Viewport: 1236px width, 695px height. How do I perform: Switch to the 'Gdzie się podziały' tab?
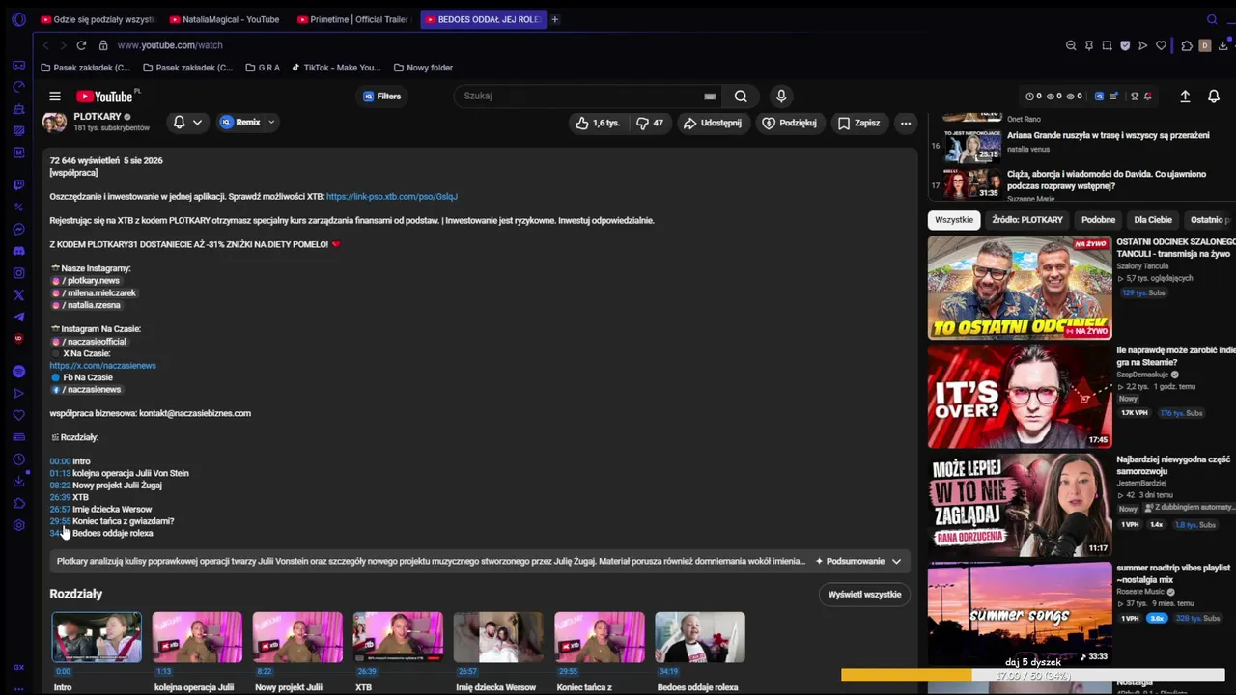click(97, 19)
